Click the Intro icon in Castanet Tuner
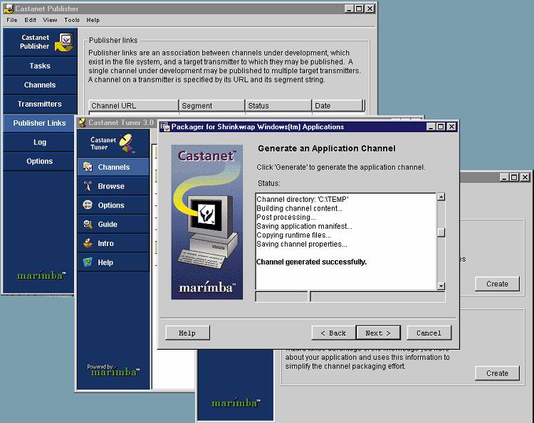Image resolution: width=534 pixels, height=423 pixels. 88,243
